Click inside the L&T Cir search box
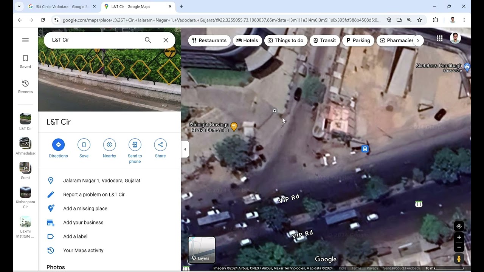Viewport: 484px width, 272px height. tap(95, 40)
